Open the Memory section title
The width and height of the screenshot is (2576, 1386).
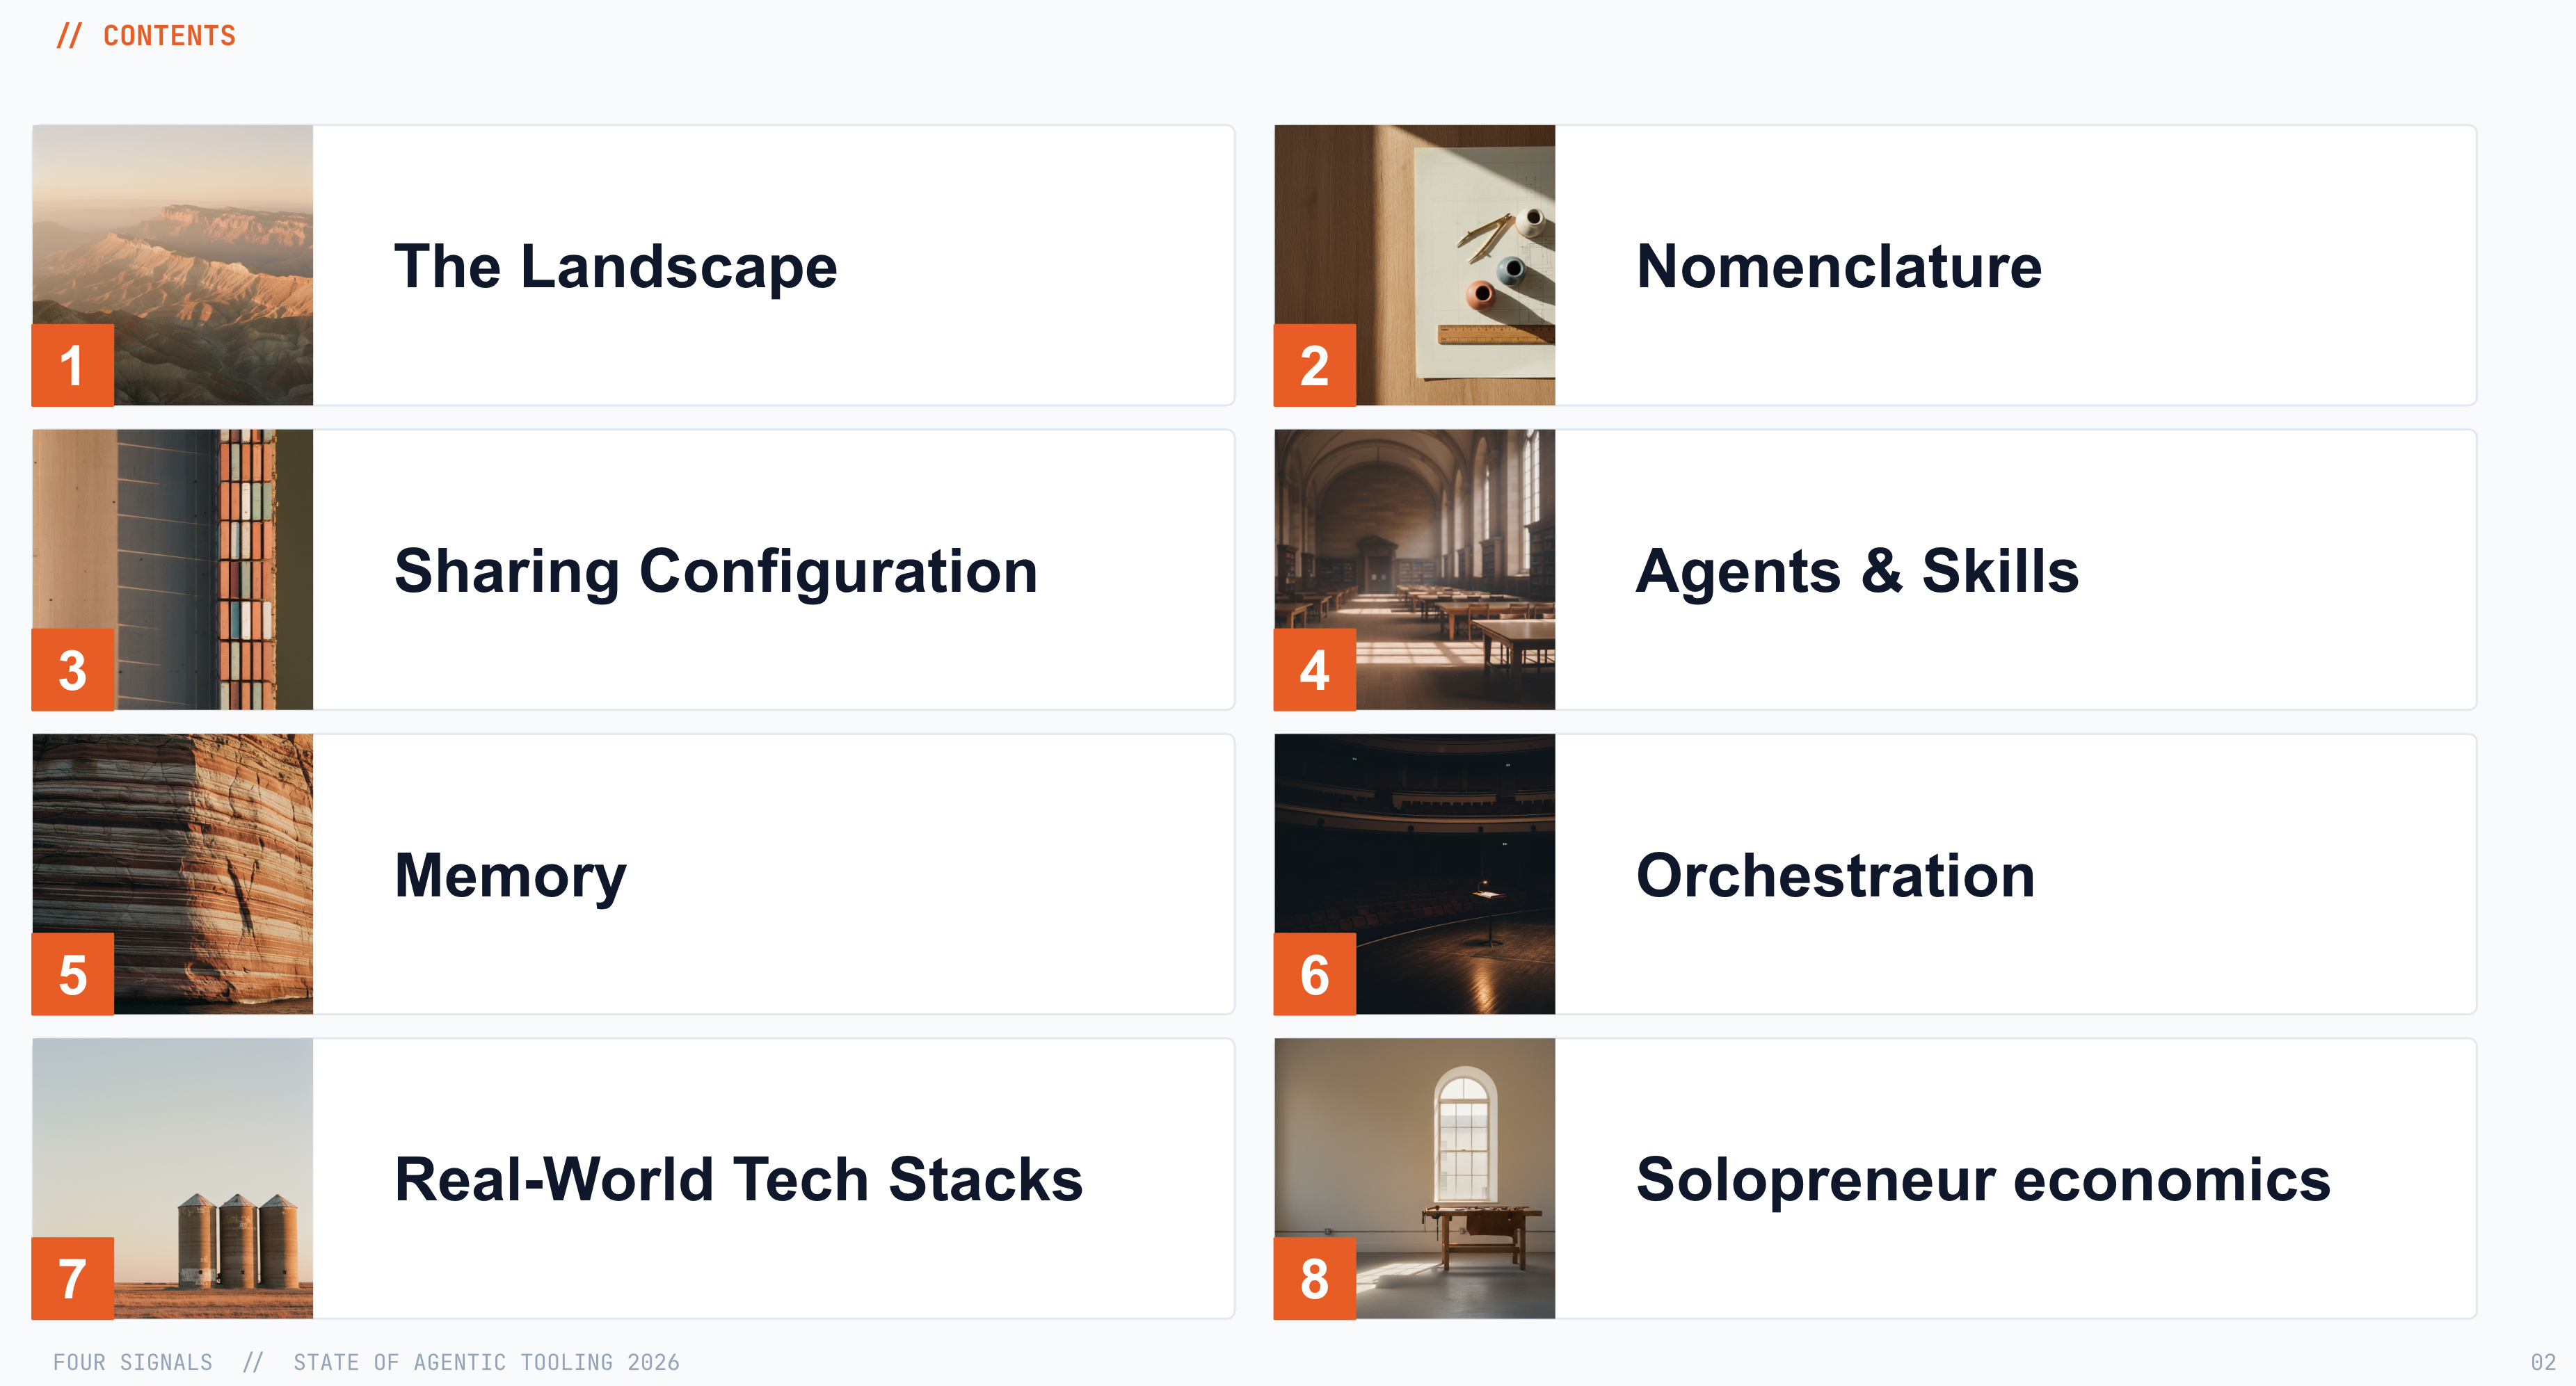tap(510, 877)
